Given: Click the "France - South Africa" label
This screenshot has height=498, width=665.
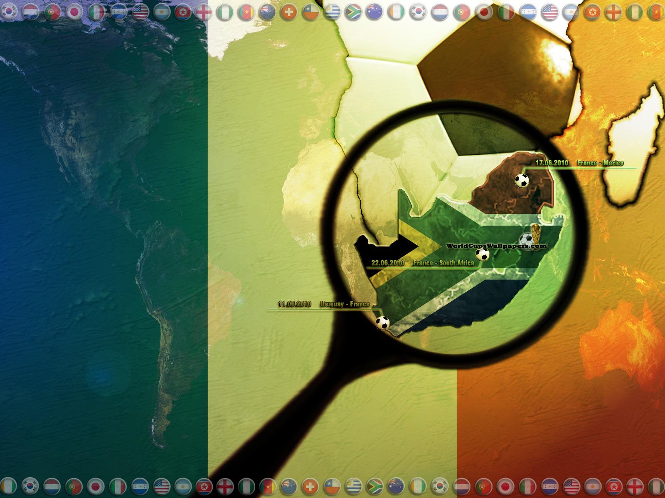Looking at the screenshot, I should pos(443,263).
